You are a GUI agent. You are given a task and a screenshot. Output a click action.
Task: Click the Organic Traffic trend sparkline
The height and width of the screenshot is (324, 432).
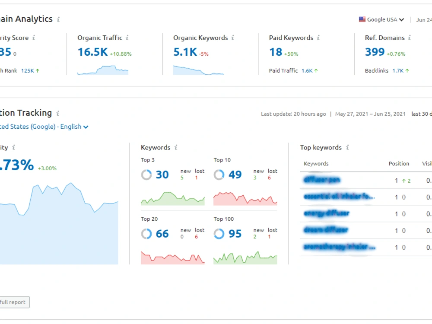pos(103,70)
